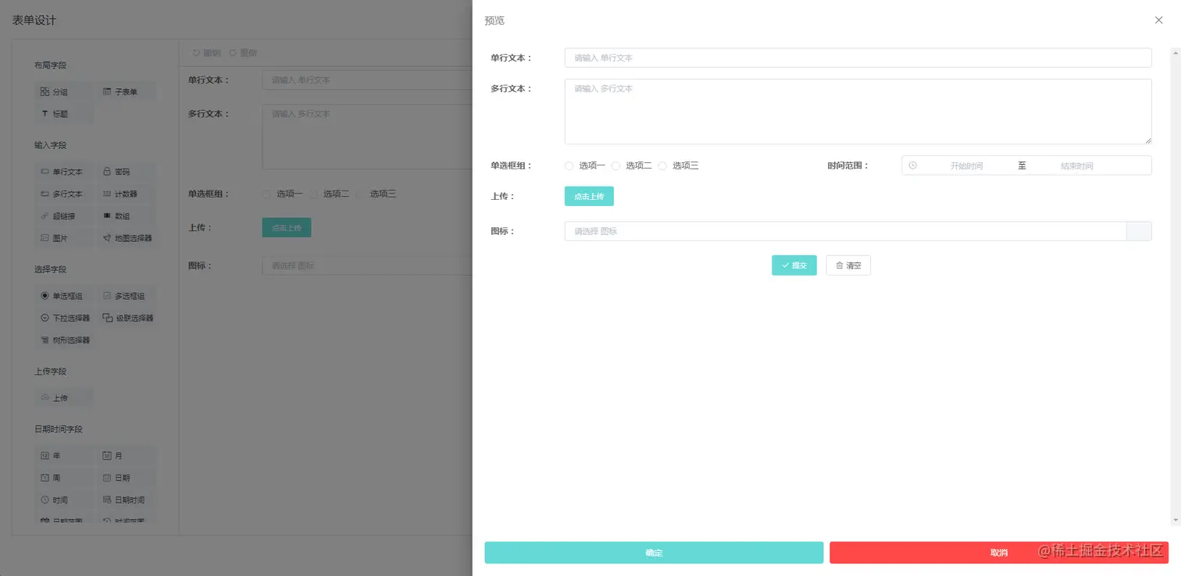Viewport: 1181px width, 576px height.
Task: Choose the 密码 field with lock icon
Action: click(125, 172)
